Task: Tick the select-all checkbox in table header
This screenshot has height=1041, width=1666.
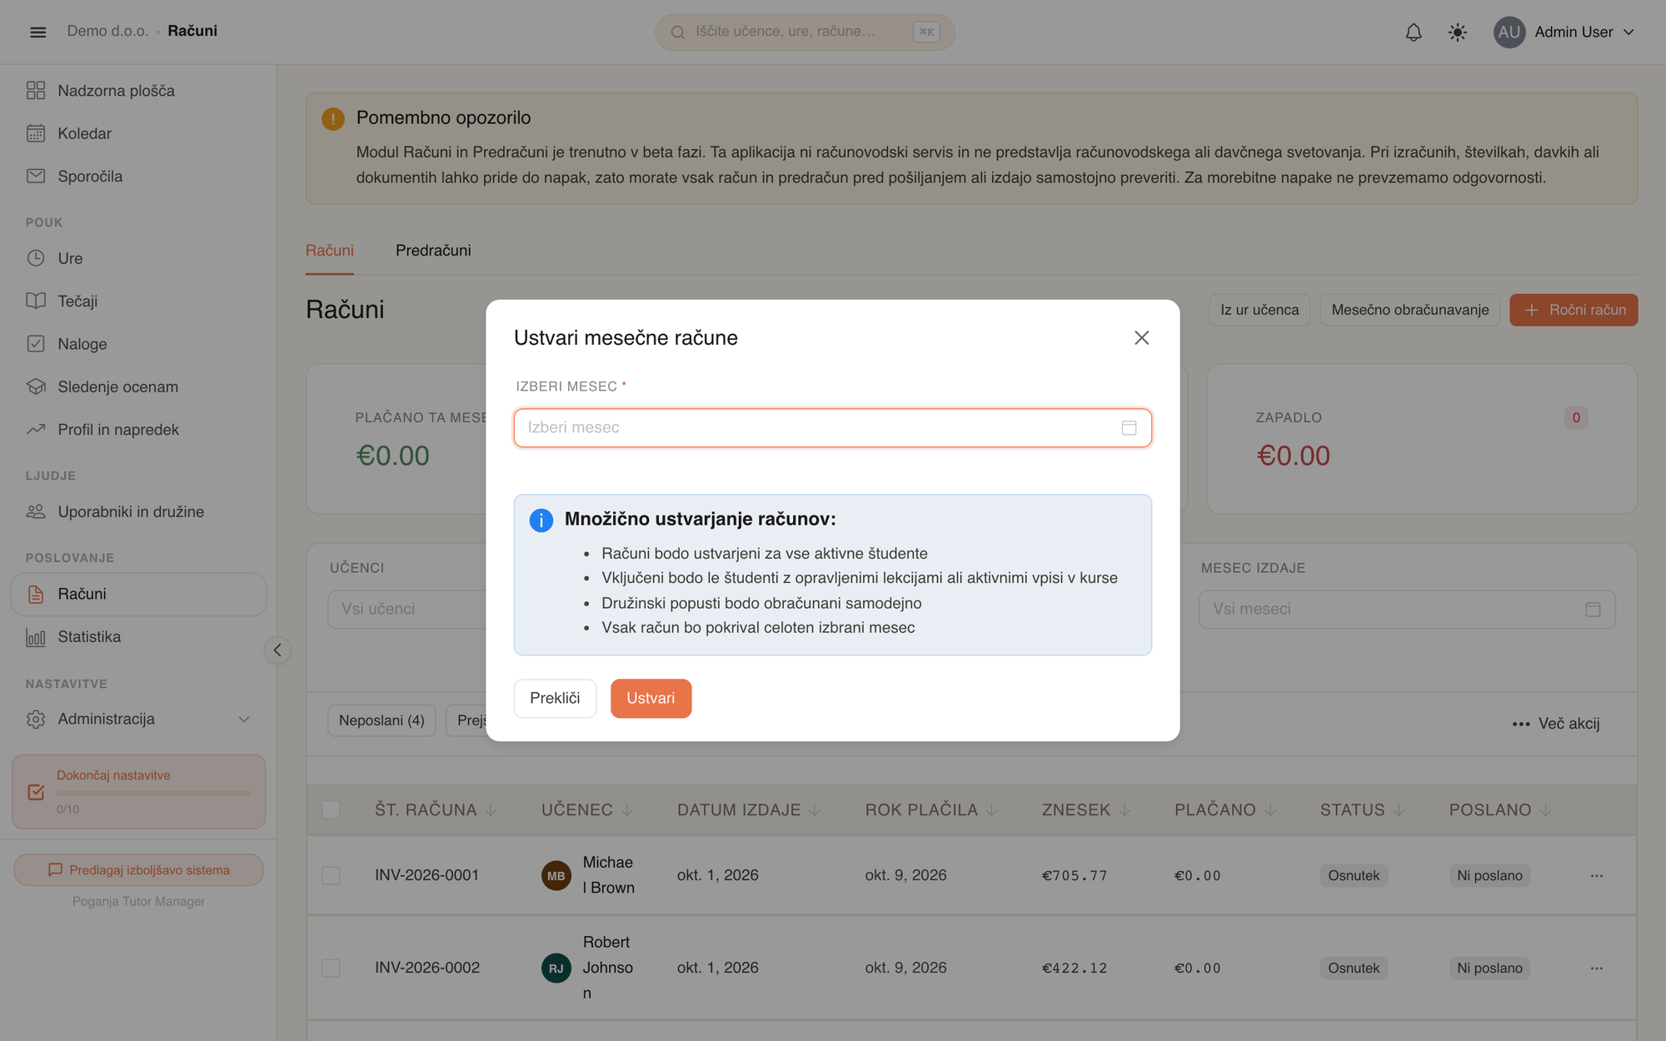Action: click(331, 809)
